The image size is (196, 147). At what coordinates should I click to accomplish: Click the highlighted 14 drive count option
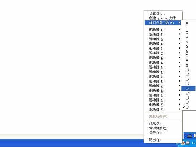point(189,89)
